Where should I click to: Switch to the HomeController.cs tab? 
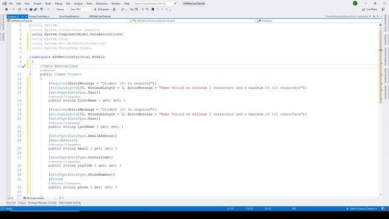point(39,16)
